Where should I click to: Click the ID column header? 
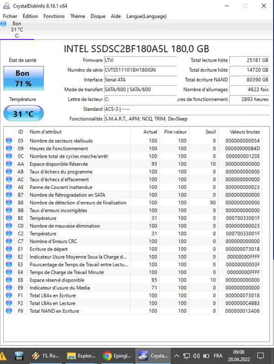[x=21, y=132]
